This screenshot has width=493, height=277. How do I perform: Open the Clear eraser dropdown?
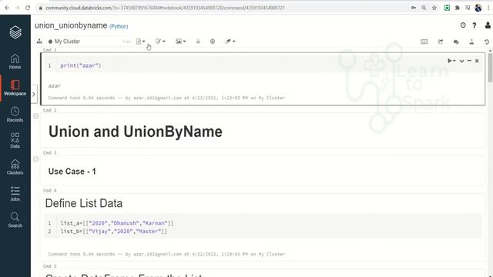230,42
